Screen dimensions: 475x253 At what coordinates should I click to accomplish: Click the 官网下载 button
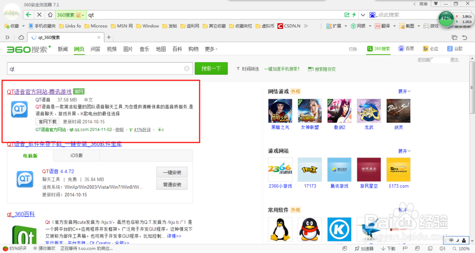tap(47, 122)
